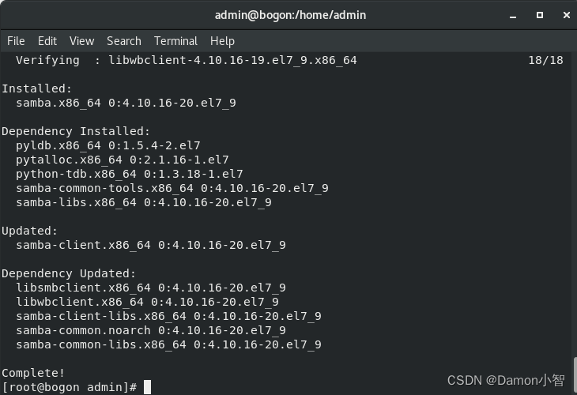Open the Help menu
Screen dimensions: 577x395
[x=222, y=41]
